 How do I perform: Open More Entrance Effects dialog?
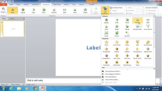(x=113, y=71)
